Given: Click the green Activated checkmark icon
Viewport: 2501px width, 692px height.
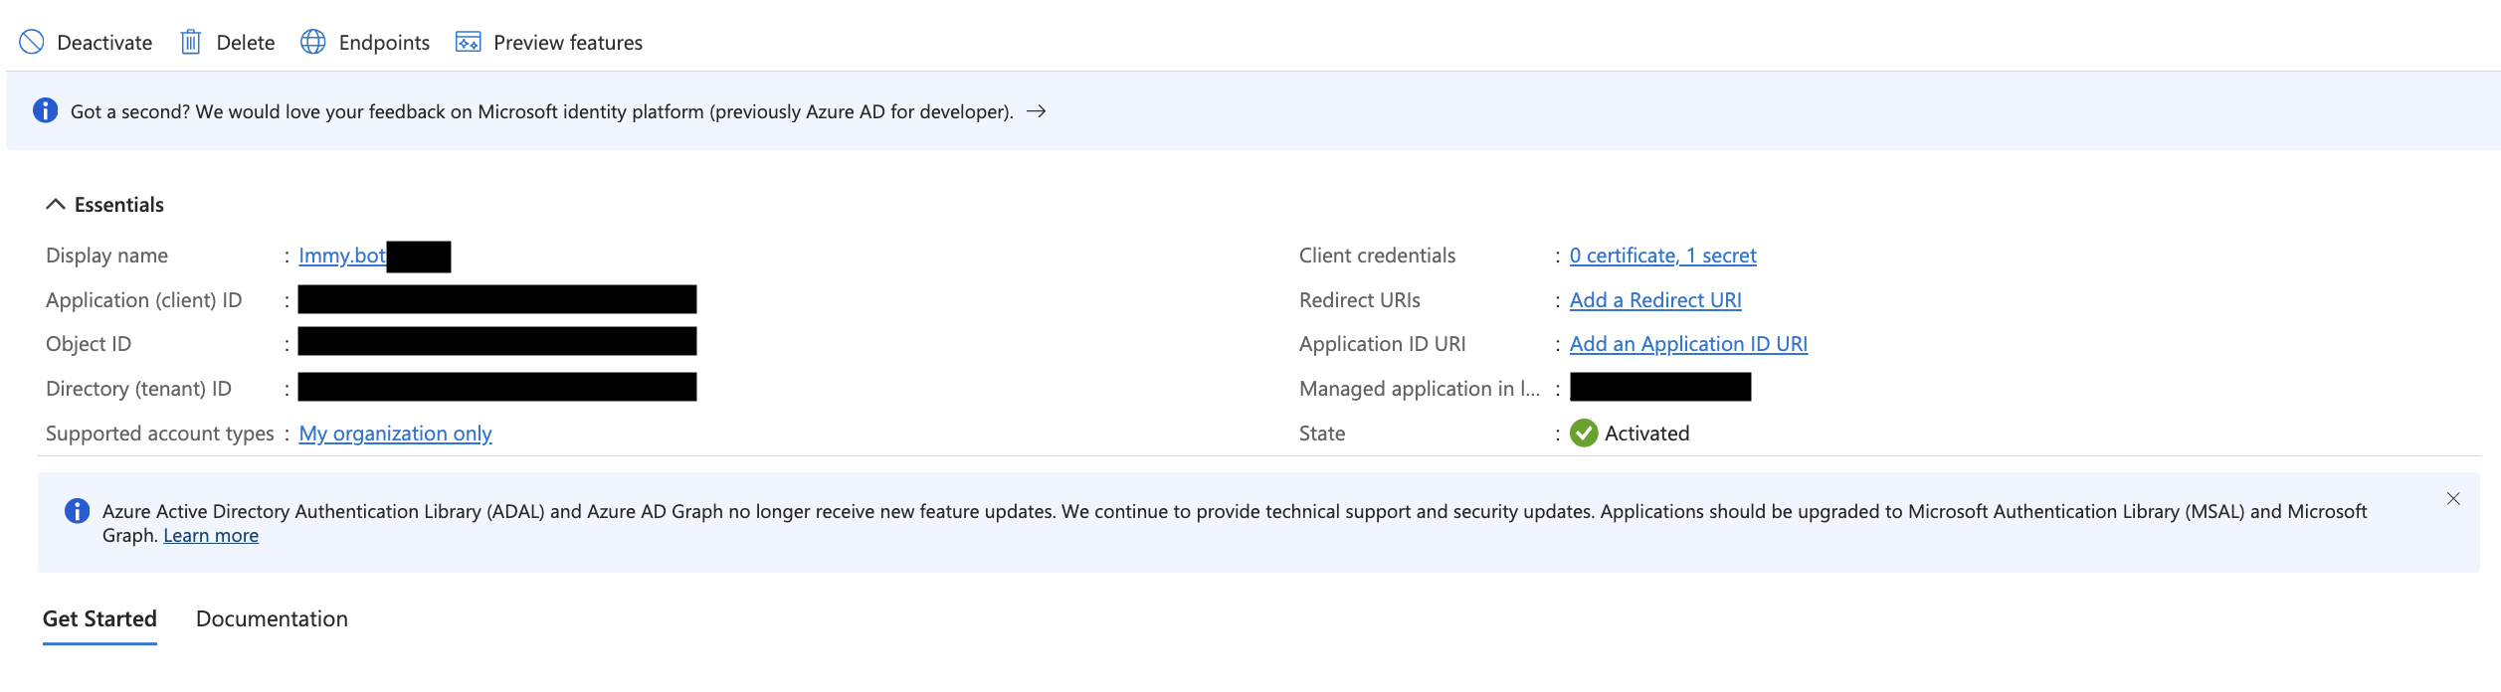Looking at the screenshot, I should coord(1584,432).
